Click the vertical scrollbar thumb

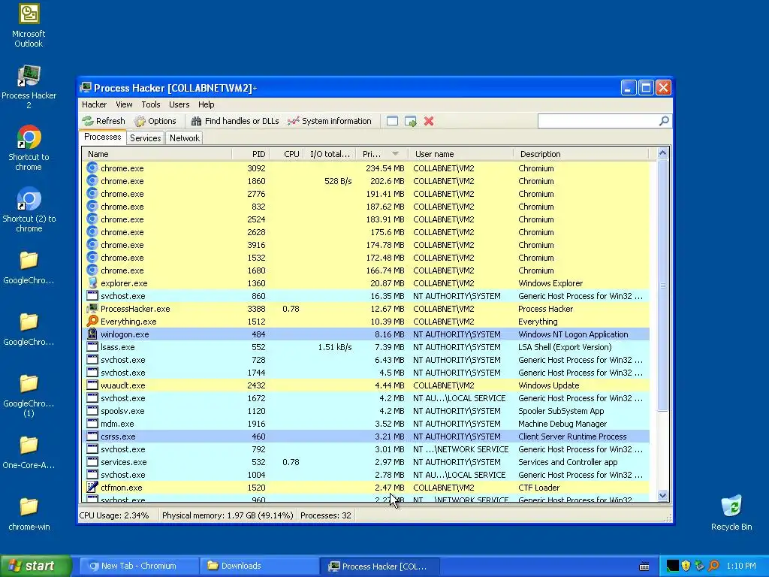(x=662, y=285)
